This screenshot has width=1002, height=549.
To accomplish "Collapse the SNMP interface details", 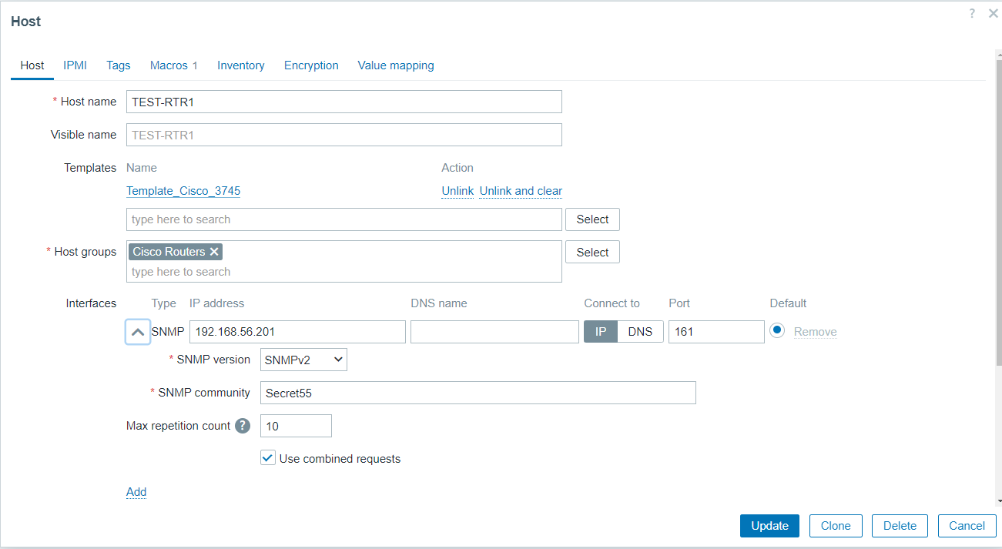I will 137,332.
